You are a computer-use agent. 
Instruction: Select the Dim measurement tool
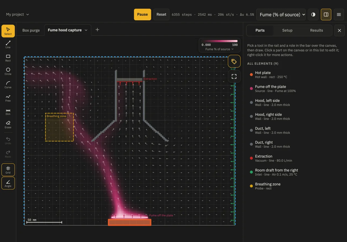click(8, 111)
